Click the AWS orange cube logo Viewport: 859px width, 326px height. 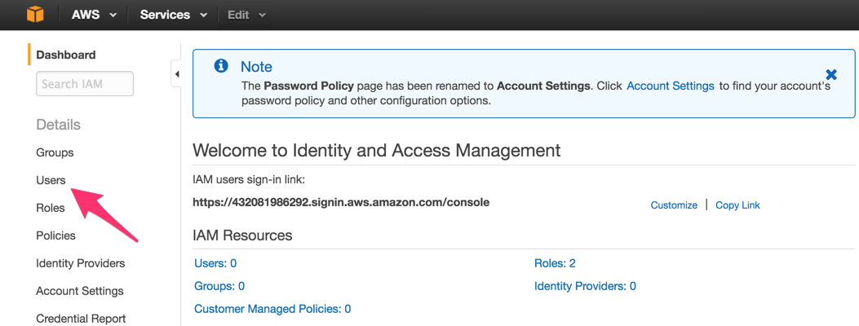(x=34, y=15)
